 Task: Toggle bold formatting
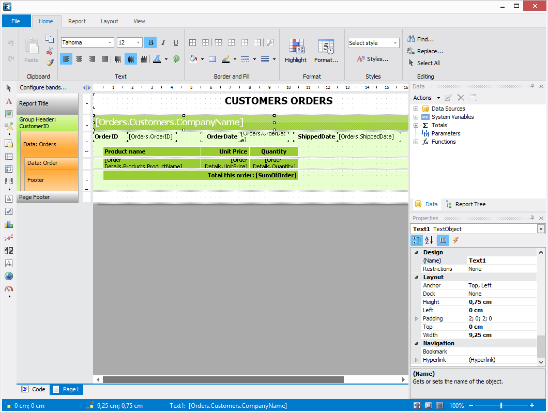coord(150,42)
